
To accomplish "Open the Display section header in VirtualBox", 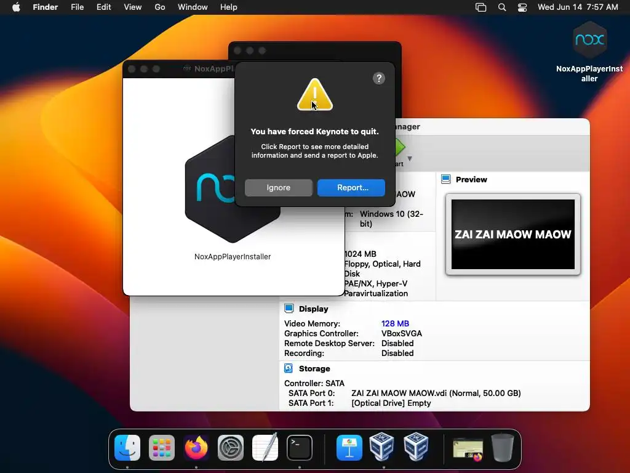I will click(313, 309).
